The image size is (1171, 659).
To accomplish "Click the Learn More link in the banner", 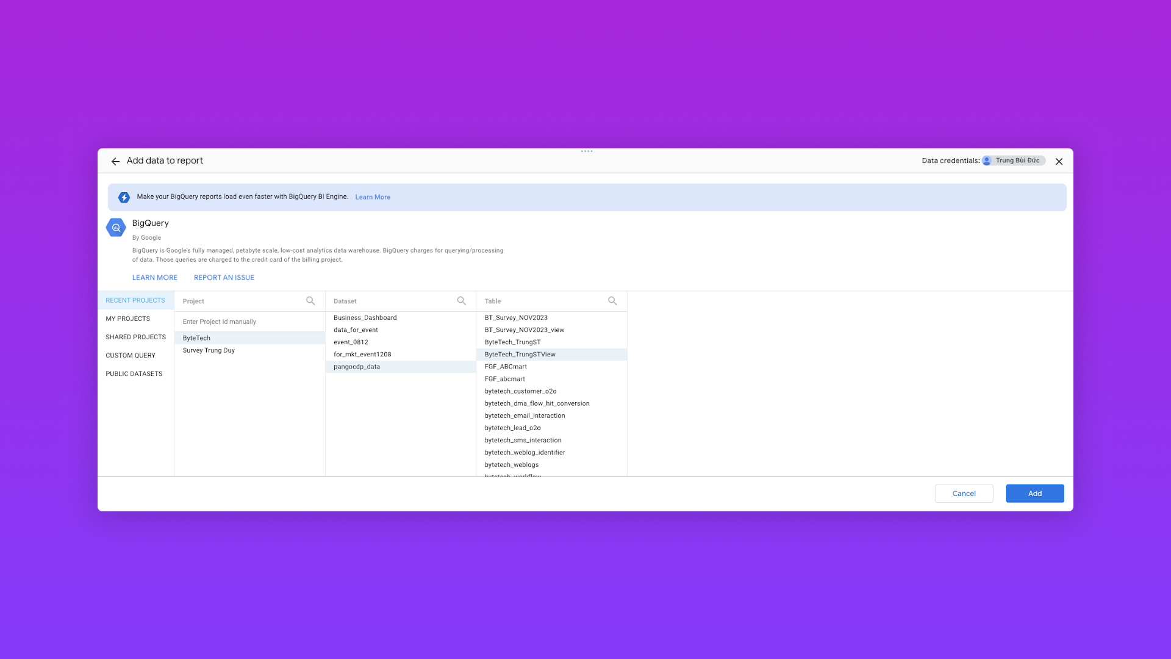I will pyautogui.click(x=373, y=197).
